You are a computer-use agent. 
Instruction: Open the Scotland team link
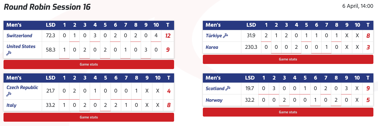pyautogui.click(x=215, y=88)
